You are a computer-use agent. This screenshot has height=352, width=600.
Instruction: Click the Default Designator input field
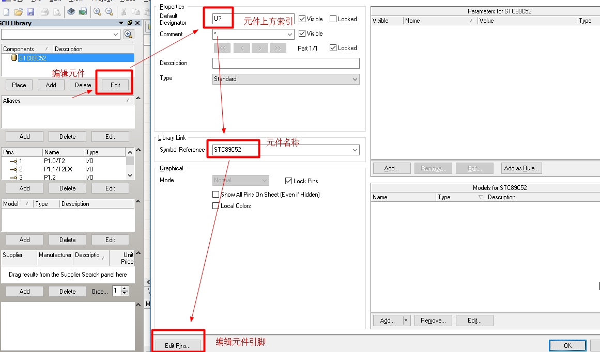253,19
